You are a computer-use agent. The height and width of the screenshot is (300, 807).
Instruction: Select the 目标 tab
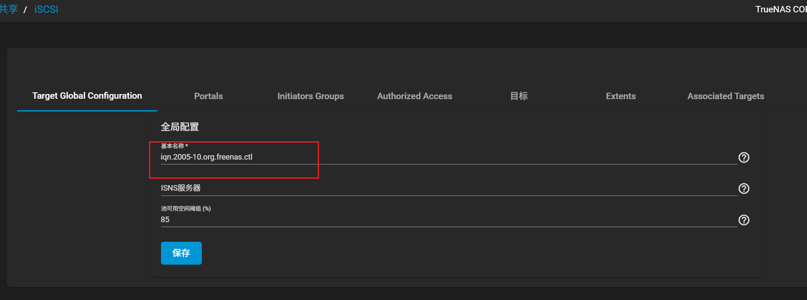tap(519, 96)
